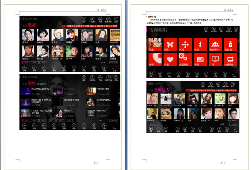Screen dimensions: 251x170
Task: Select the 港台女 filter on the 歌星 screen
Action: point(93,26)
